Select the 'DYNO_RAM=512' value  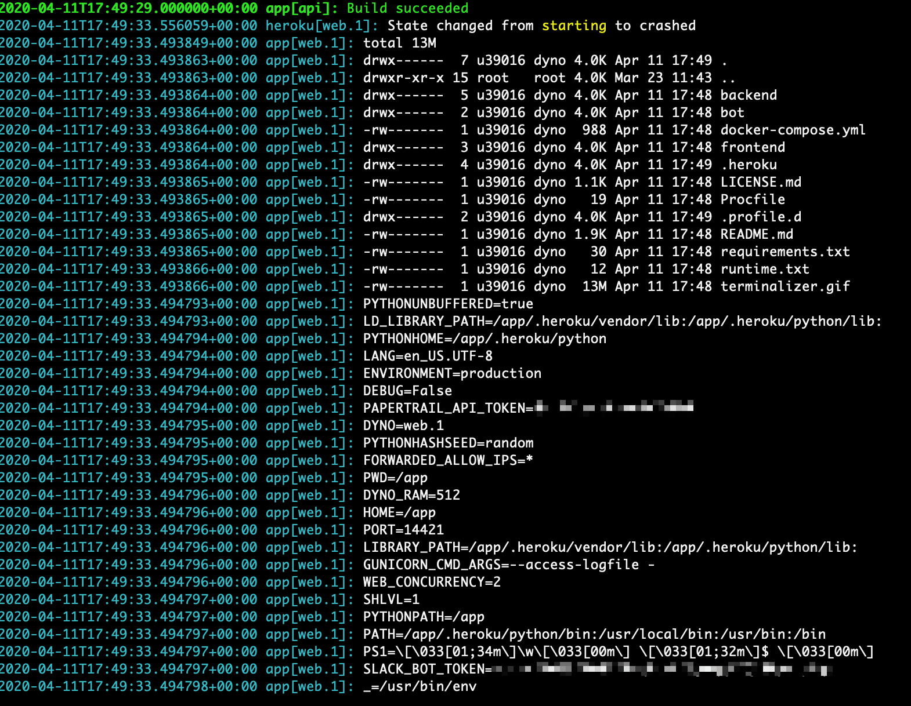[x=411, y=495]
